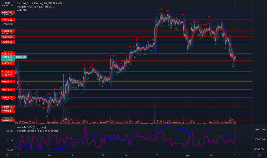Select the 40879.97 horizontal level label
The image size is (267, 158).
coord(8,82)
